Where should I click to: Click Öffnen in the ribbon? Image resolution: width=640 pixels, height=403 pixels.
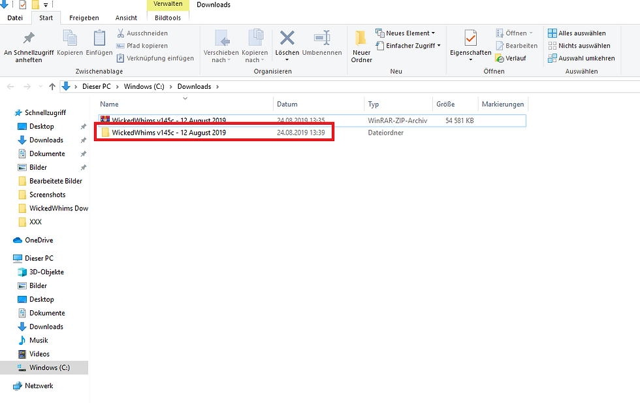pos(515,33)
